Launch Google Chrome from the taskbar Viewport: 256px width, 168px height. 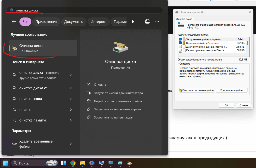73,163
